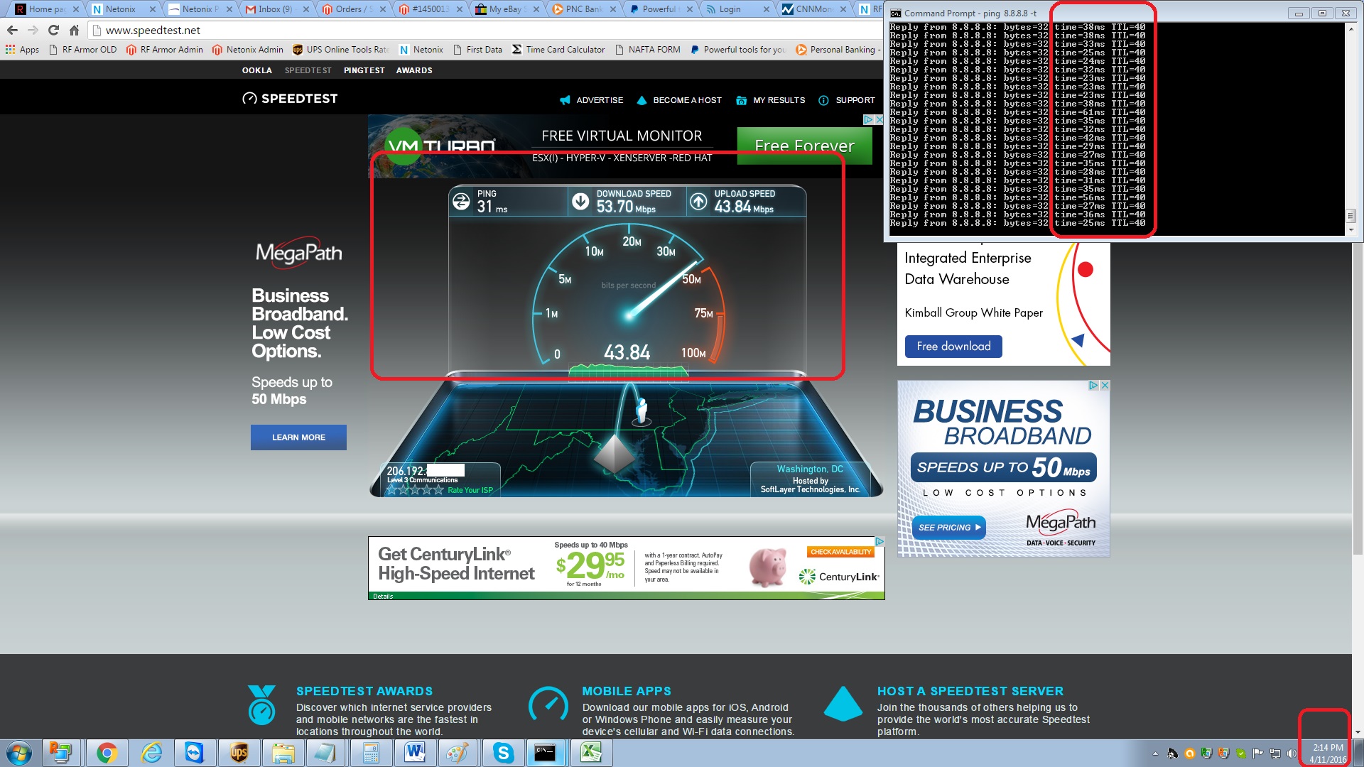Click the browser home icon

74,30
